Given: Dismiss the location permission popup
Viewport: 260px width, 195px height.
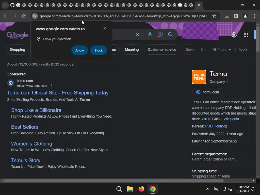Looking at the screenshot, I should click(x=105, y=28).
